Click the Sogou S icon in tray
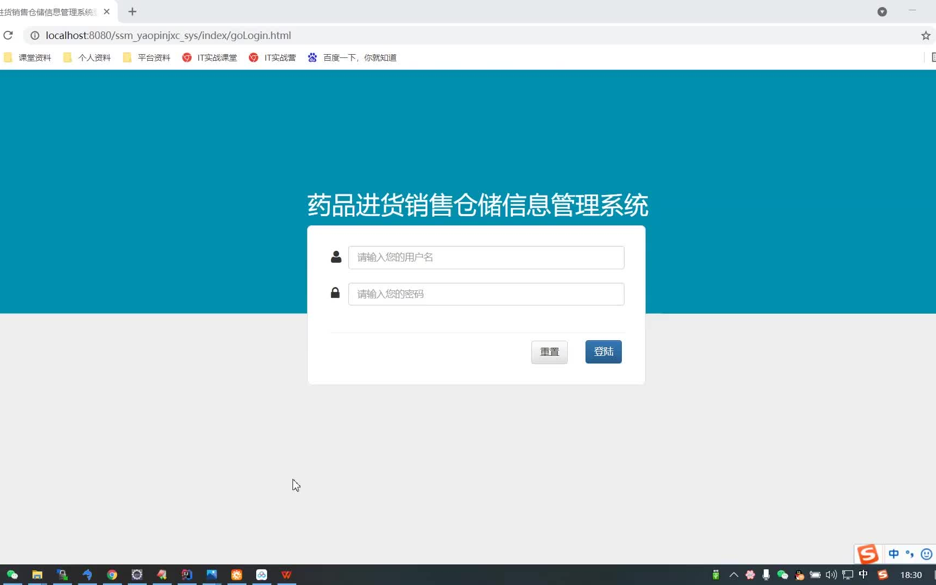Image resolution: width=936 pixels, height=585 pixels. (x=883, y=575)
